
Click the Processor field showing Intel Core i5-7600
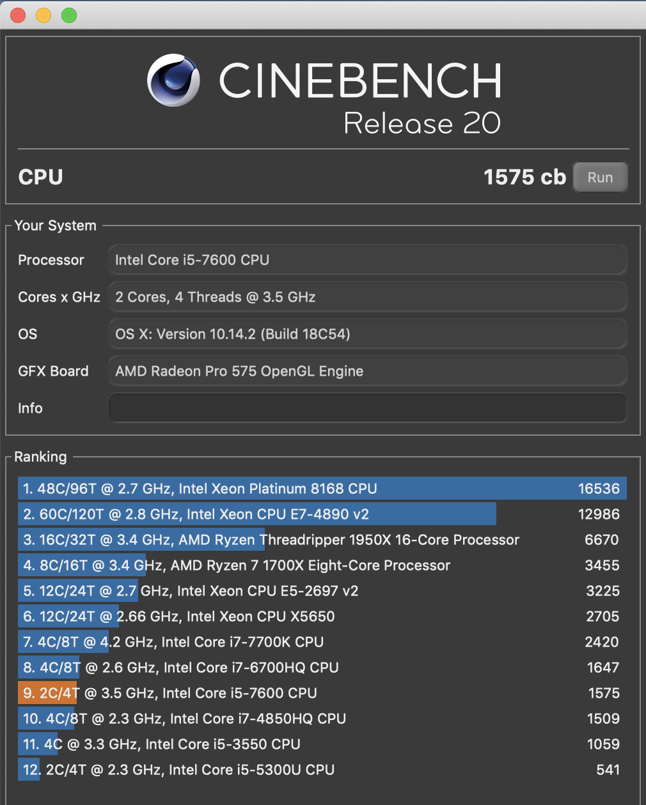(367, 260)
